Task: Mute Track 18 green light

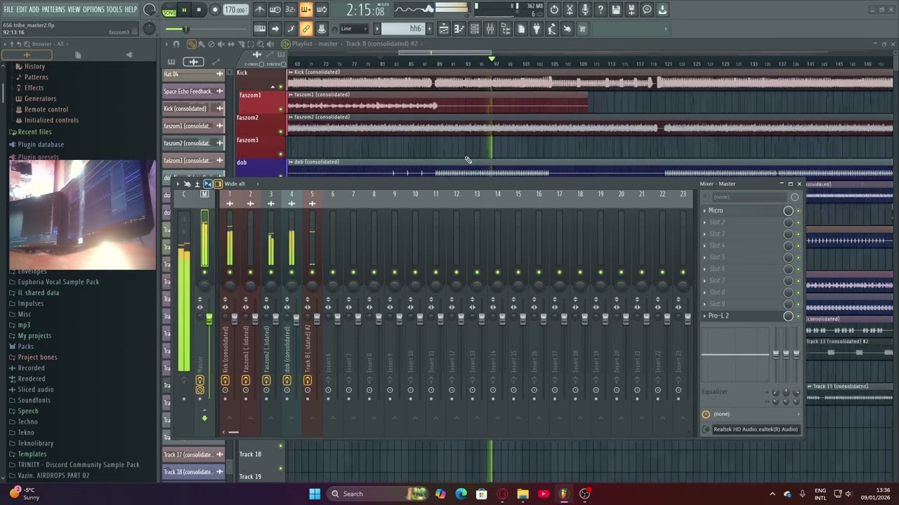Action: point(281,446)
